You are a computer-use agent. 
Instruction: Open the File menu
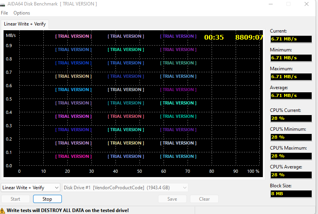pos(4,13)
